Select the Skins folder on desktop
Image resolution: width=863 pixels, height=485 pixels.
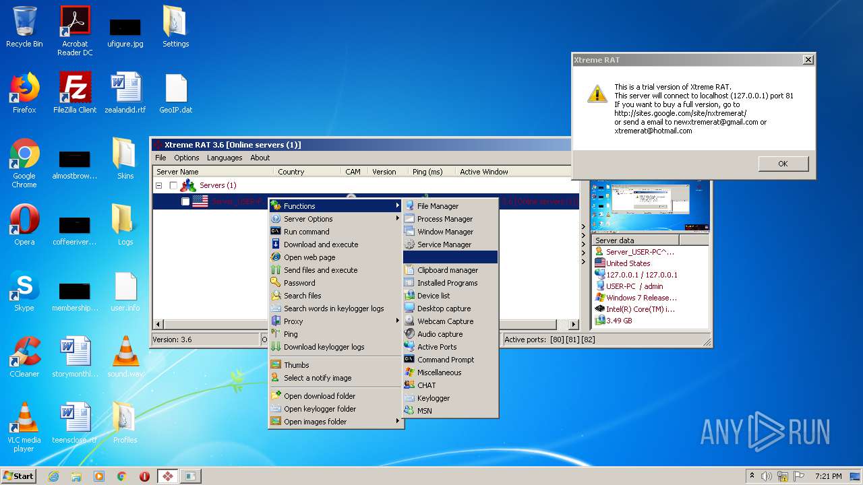[125, 159]
